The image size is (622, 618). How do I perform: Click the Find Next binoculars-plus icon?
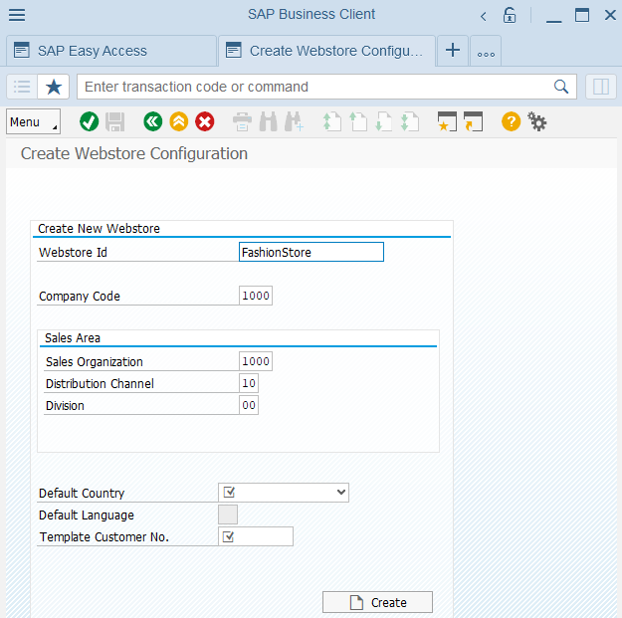(x=295, y=121)
